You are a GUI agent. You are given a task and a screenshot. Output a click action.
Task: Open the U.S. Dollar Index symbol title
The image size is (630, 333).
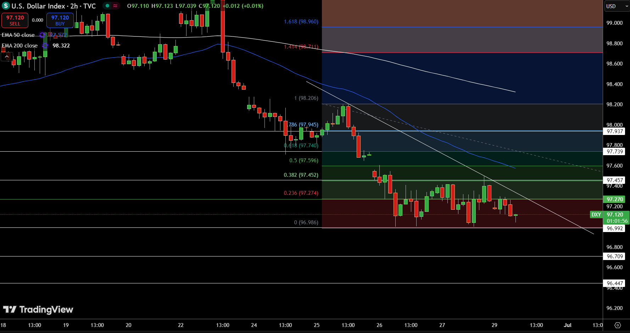(x=54, y=6)
